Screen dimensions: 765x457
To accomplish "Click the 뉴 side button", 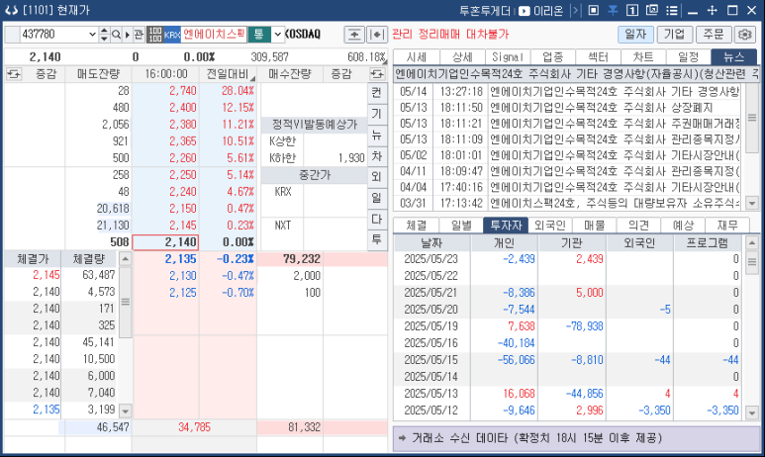I will (377, 135).
